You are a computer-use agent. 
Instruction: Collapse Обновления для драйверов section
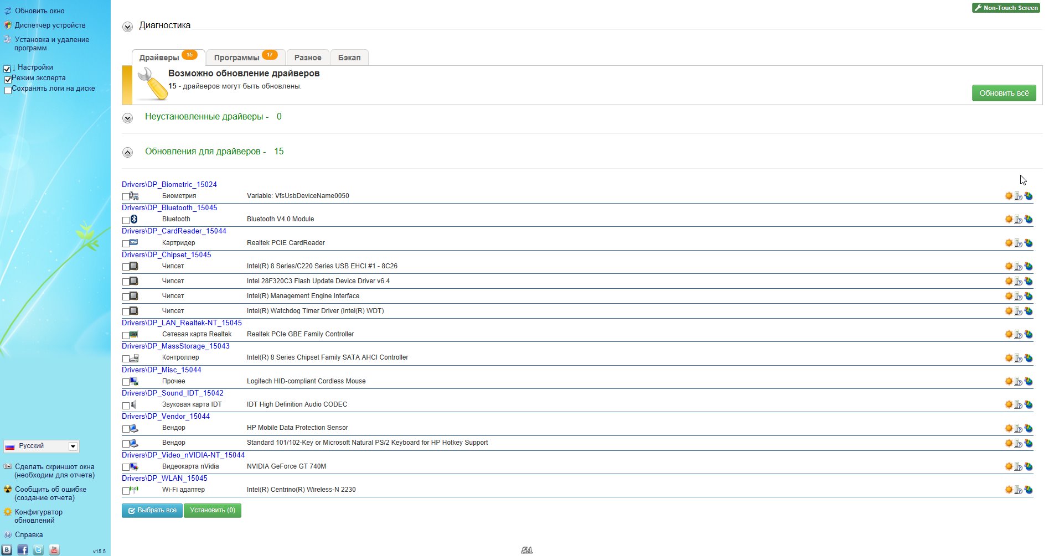(127, 153)
